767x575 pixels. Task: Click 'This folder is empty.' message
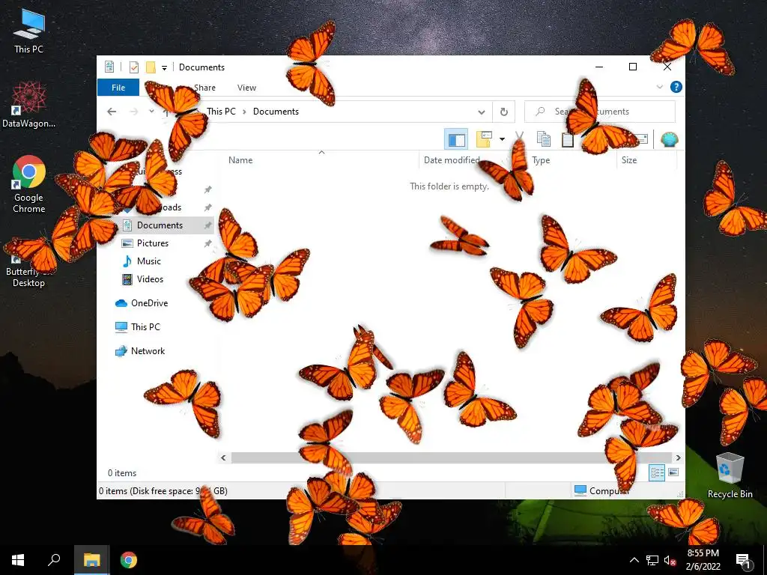tap(449, 186)
